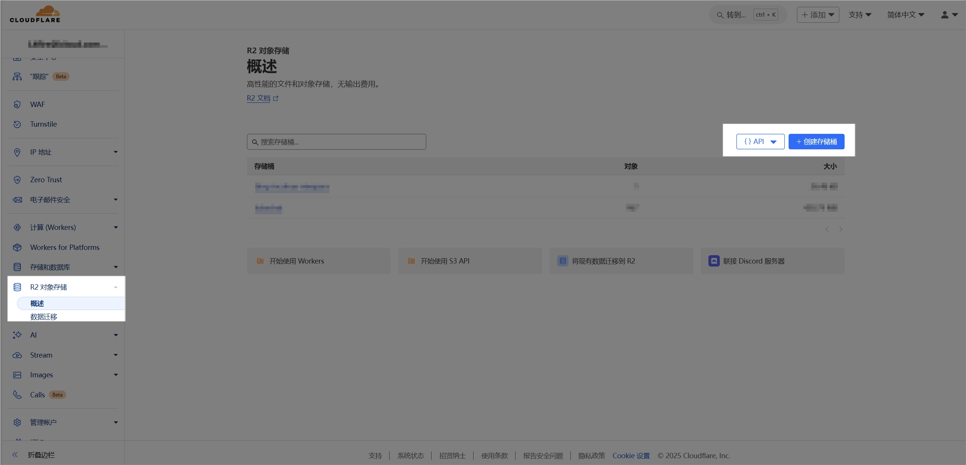The image size is (966, 465).
Task: Open the first bucket row in table
Action: [545, 186]
